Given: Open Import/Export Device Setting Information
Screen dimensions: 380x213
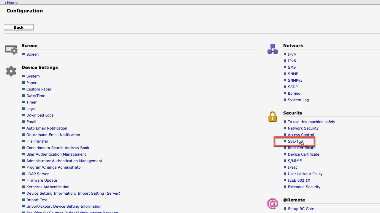Looking at the screenshot, I should 64,206.
